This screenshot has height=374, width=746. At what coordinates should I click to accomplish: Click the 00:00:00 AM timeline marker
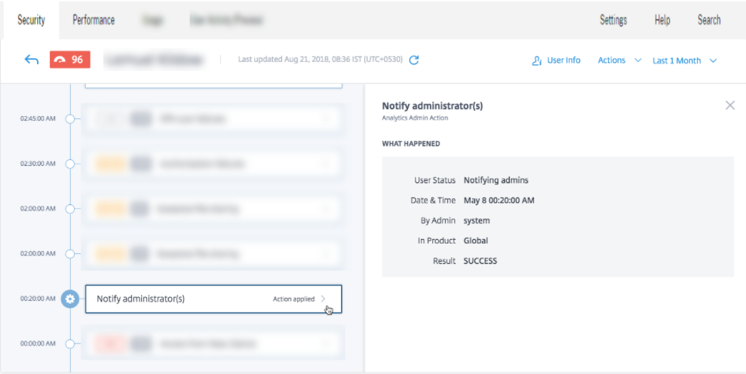(70, 344)
